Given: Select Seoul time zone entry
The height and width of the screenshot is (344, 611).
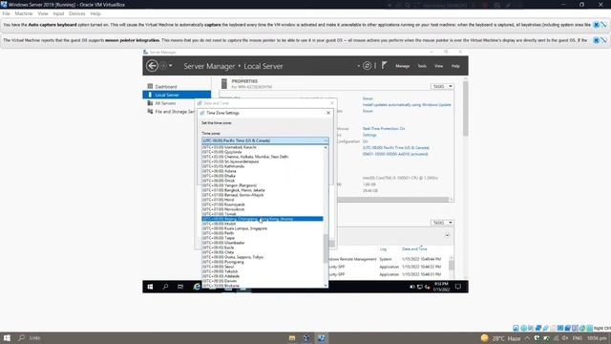Looking at the screenshot, I should coord(263,267).
